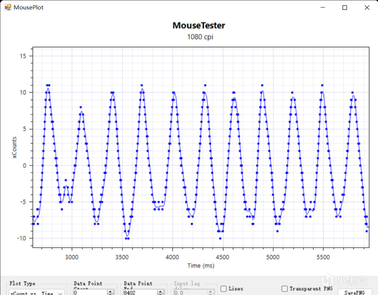Increase Data Point Start with spinner arrow
The image size is (378, 295).
coord(110,292)
